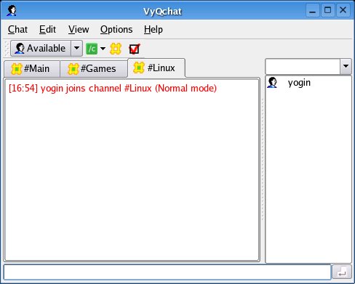
Task: Click inside the empty combo box field
Action: [x=303, y=66]
